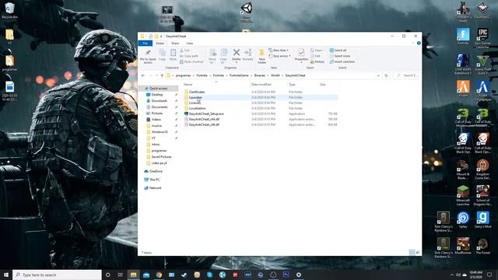Select the Launcher folder

[195, 97]
